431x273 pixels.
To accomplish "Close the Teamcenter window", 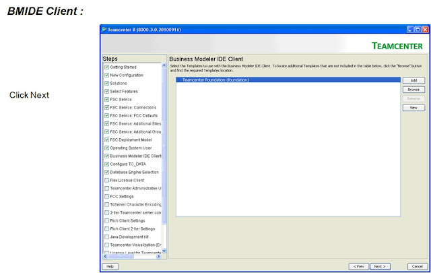I will click(425, 30).
